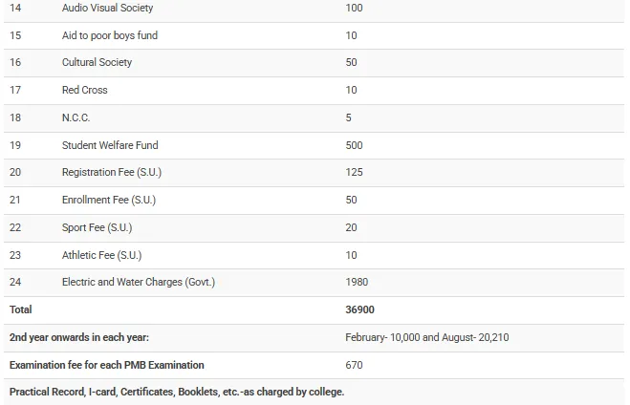
Task: Click the amount 500 for Student Welfare
Action: (354, 145)
